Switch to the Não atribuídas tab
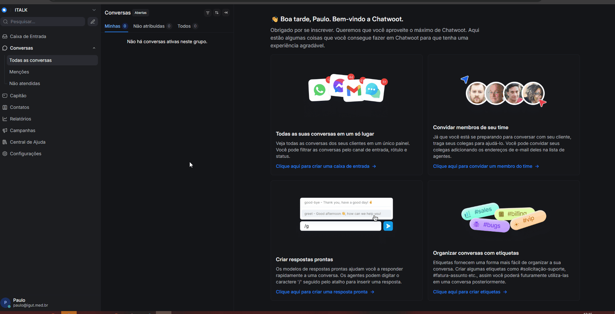 click(x=152, y=26)
